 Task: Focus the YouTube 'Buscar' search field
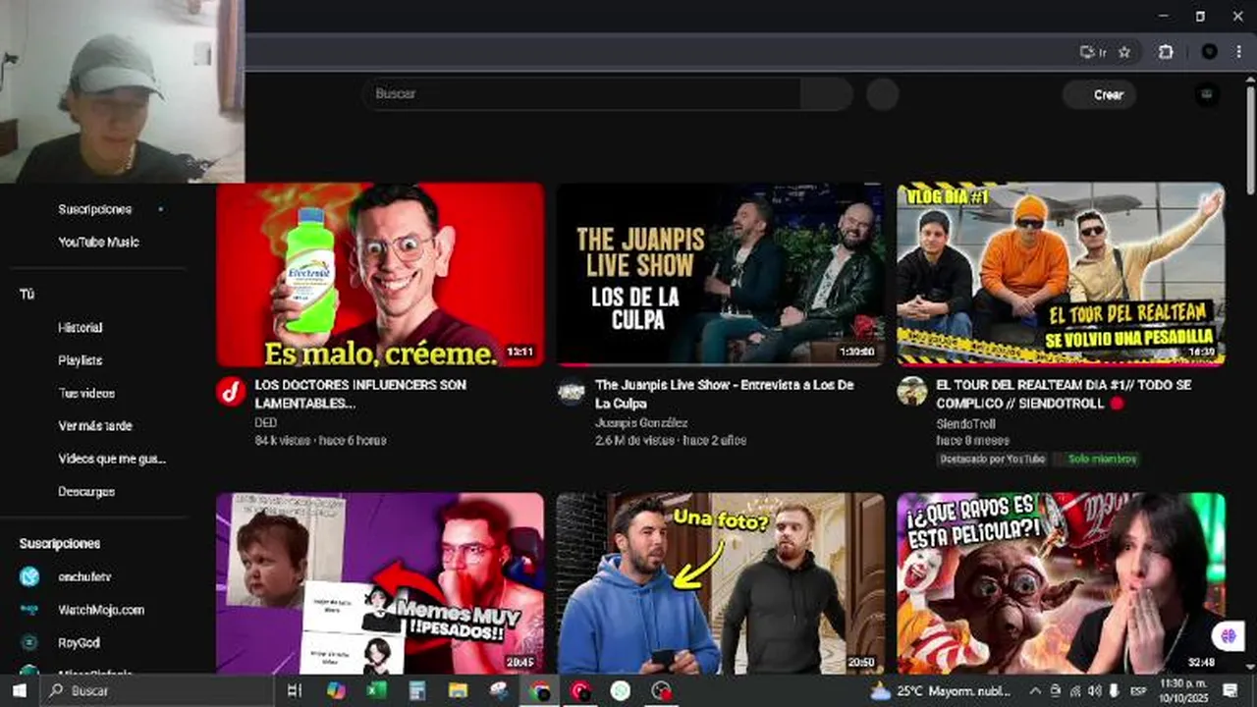pos(581,94)
